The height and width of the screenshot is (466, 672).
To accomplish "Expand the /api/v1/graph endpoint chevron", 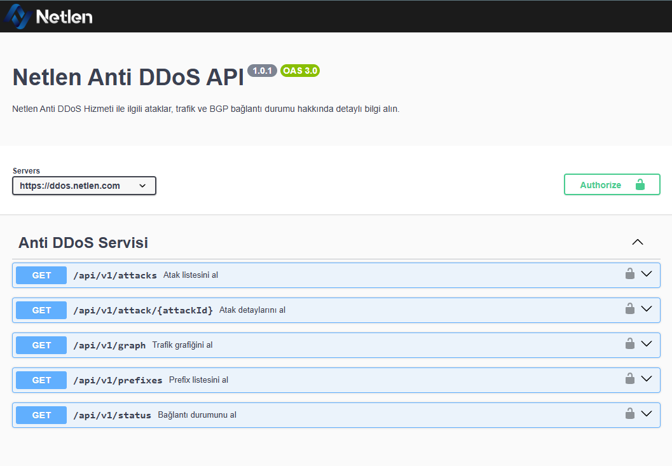I will [x=647, y=343].
